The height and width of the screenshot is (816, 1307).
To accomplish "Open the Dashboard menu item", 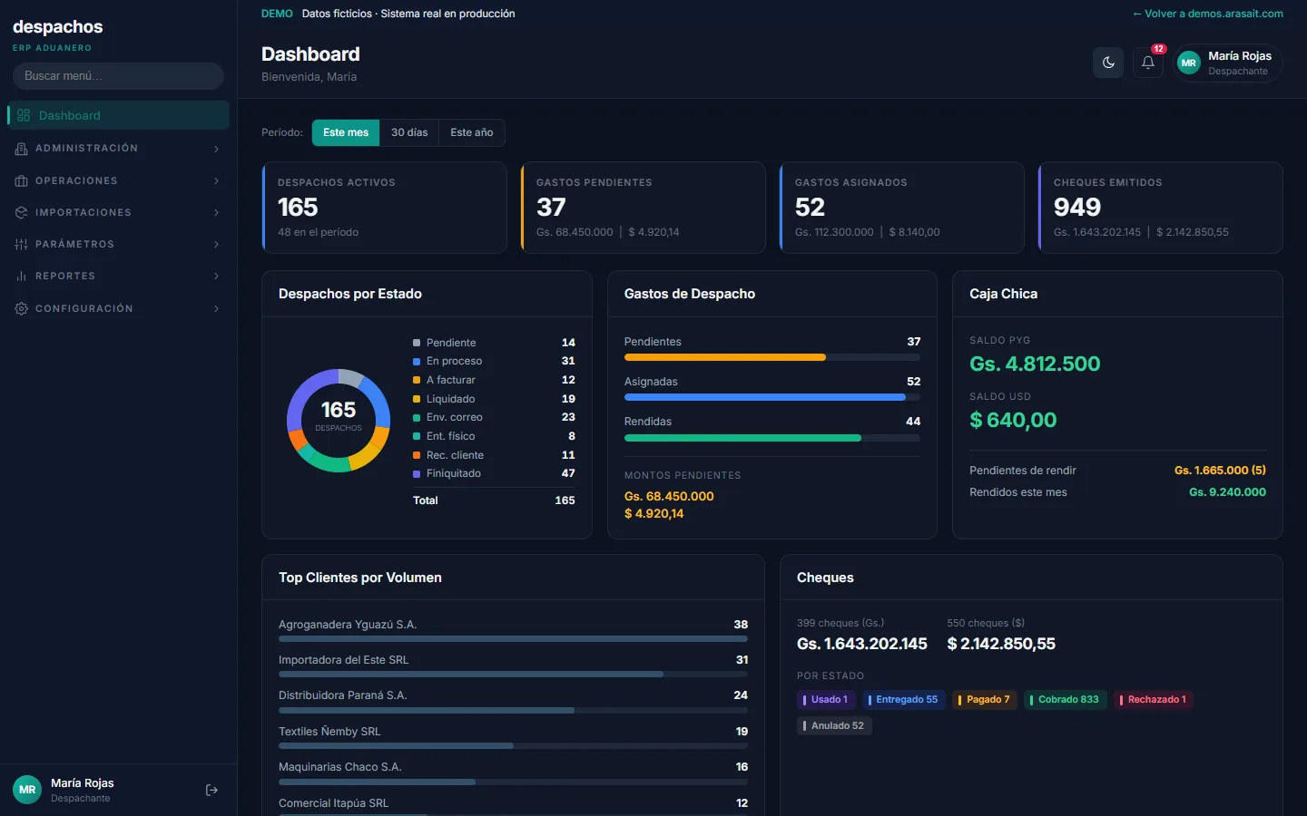I will point(118,115).
